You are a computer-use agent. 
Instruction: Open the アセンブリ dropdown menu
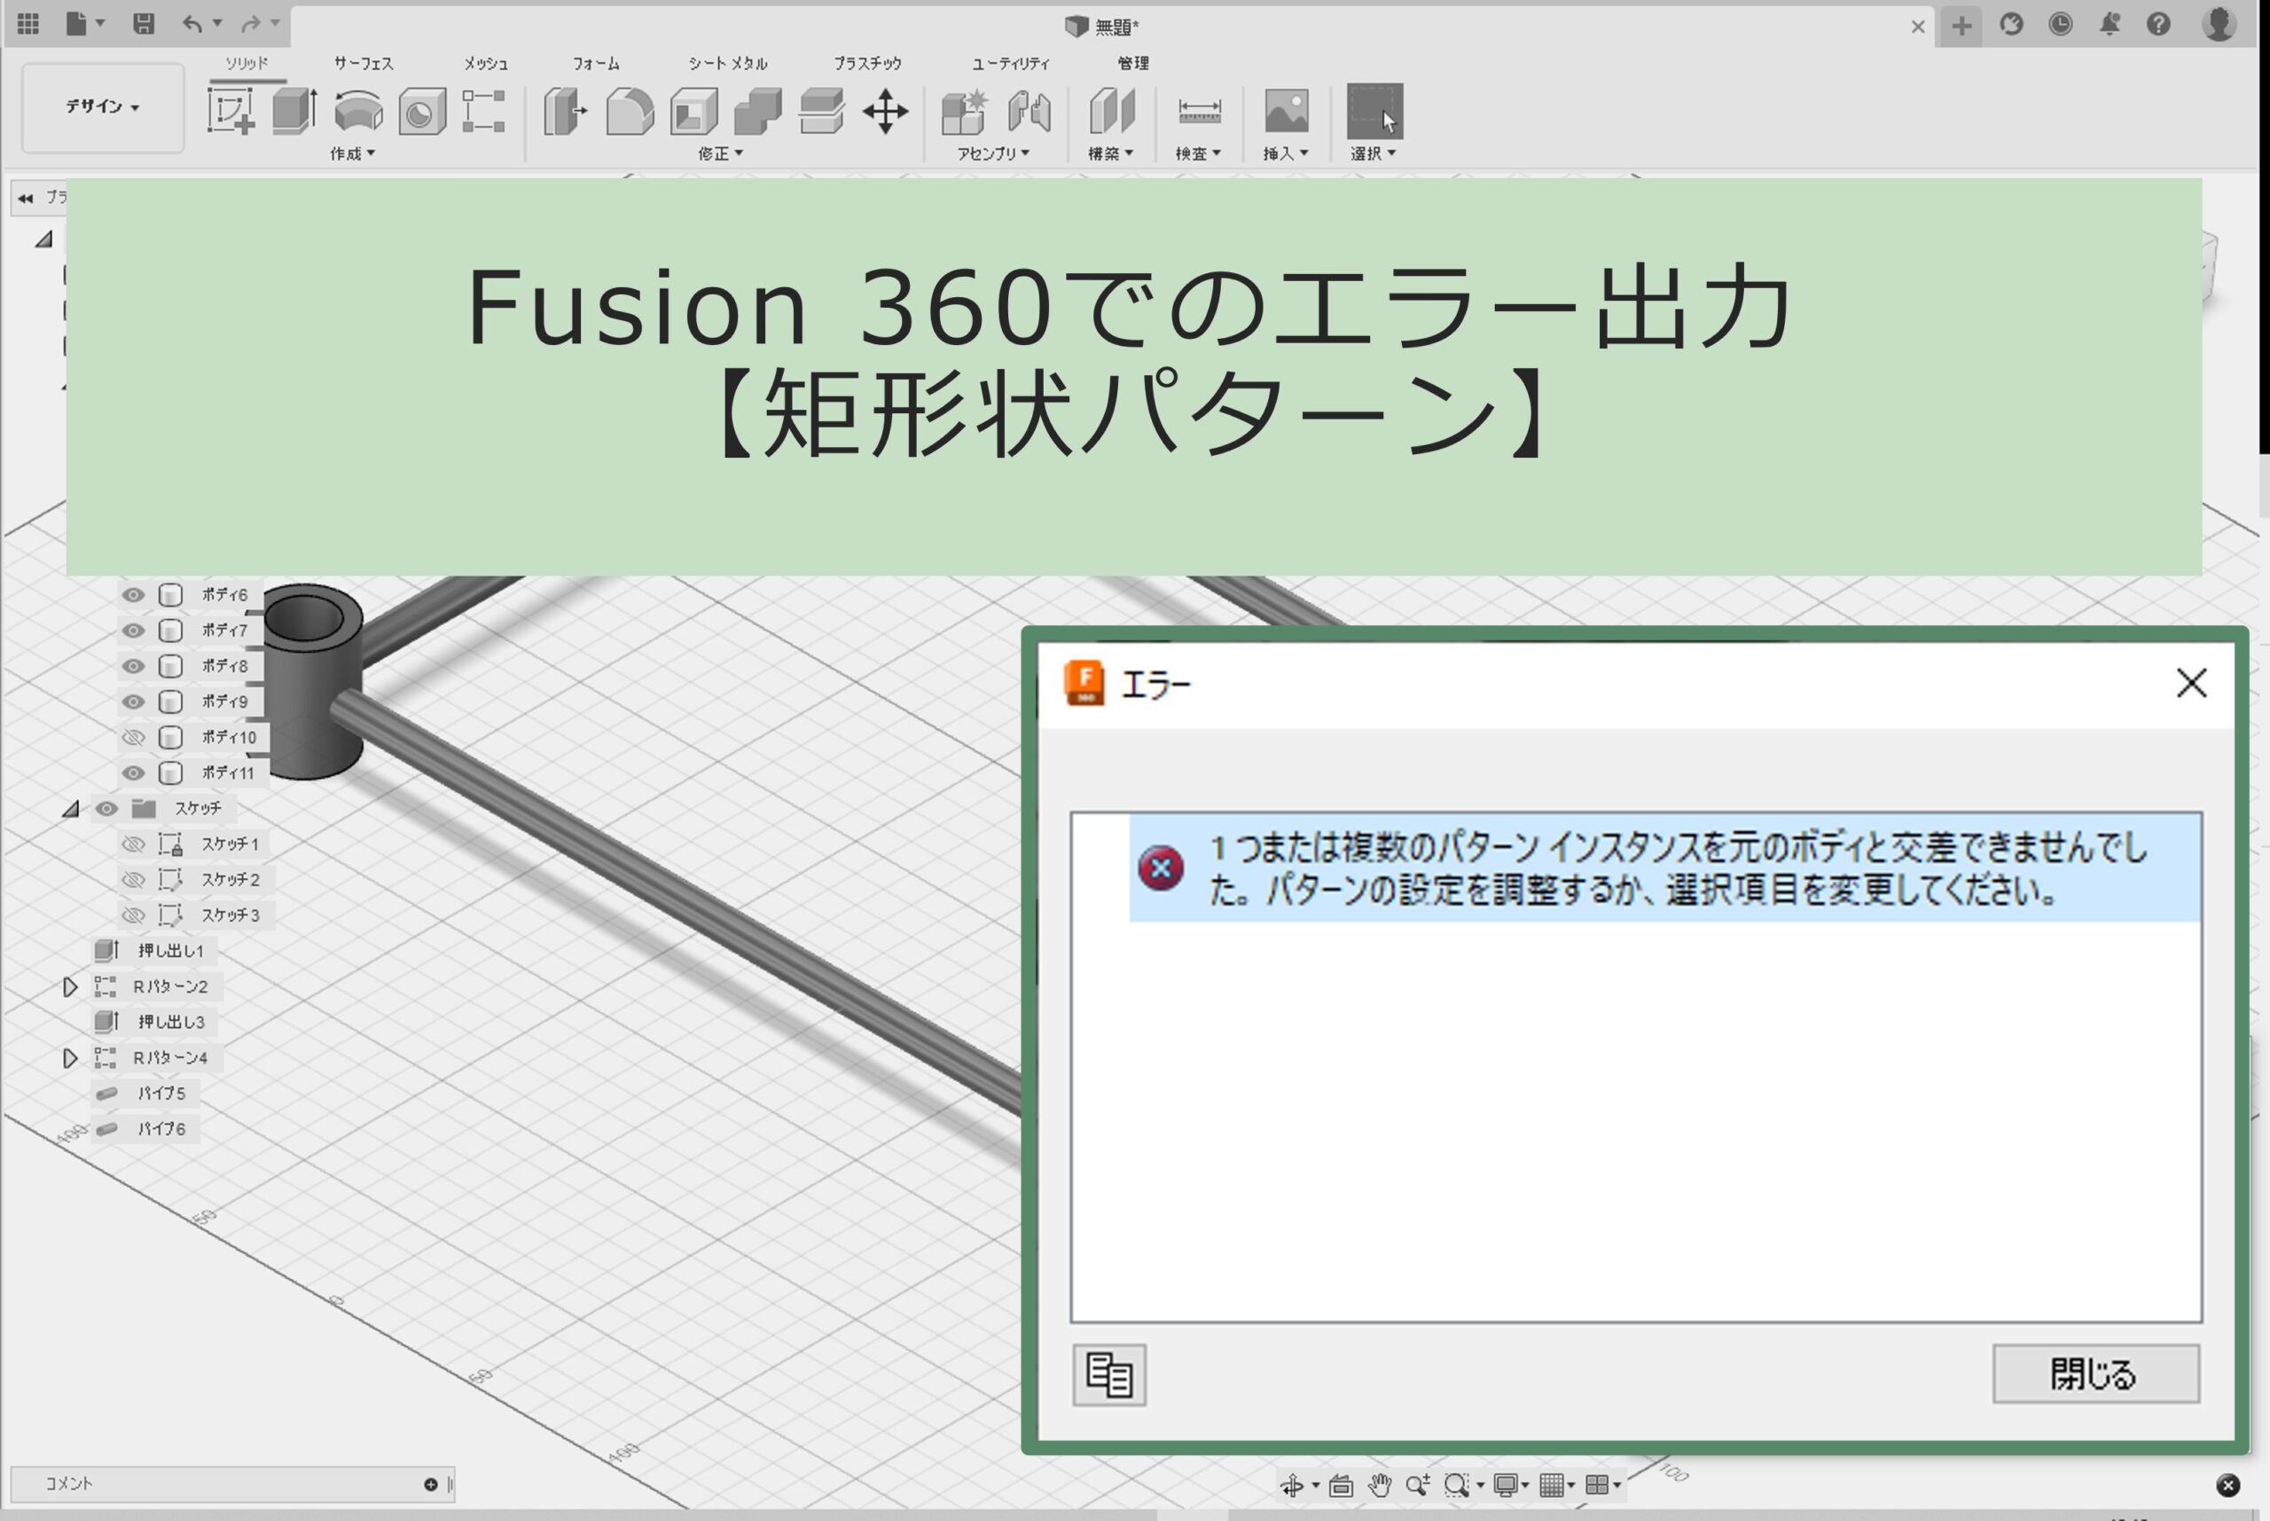tap(993, 153)
